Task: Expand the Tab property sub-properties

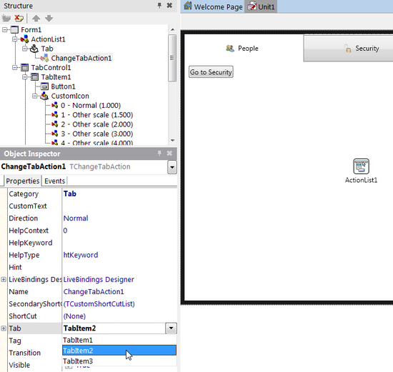Action: pyautogui.click(x=4, y=328)
